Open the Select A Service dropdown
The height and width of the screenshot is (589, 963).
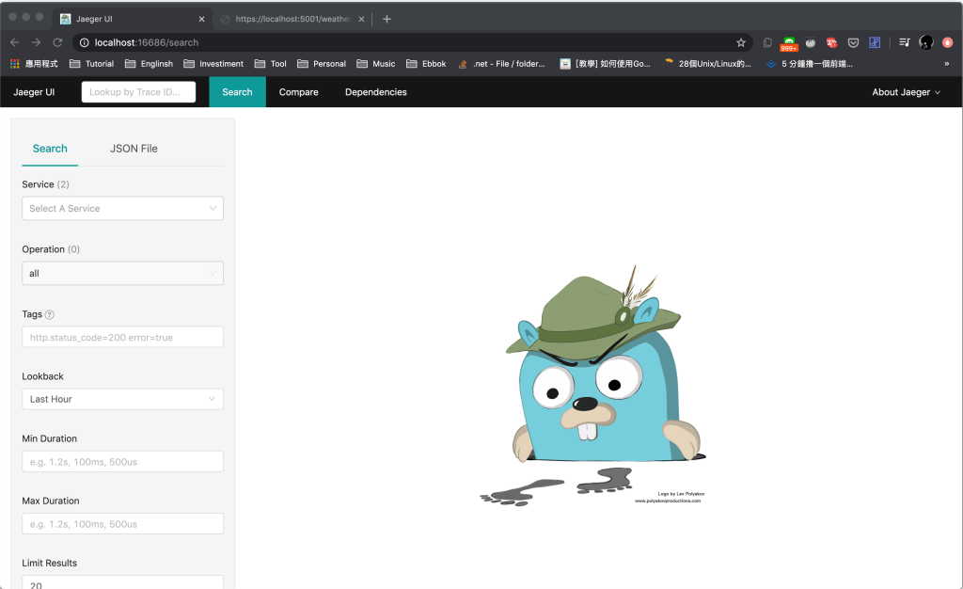tap(123, 208)
